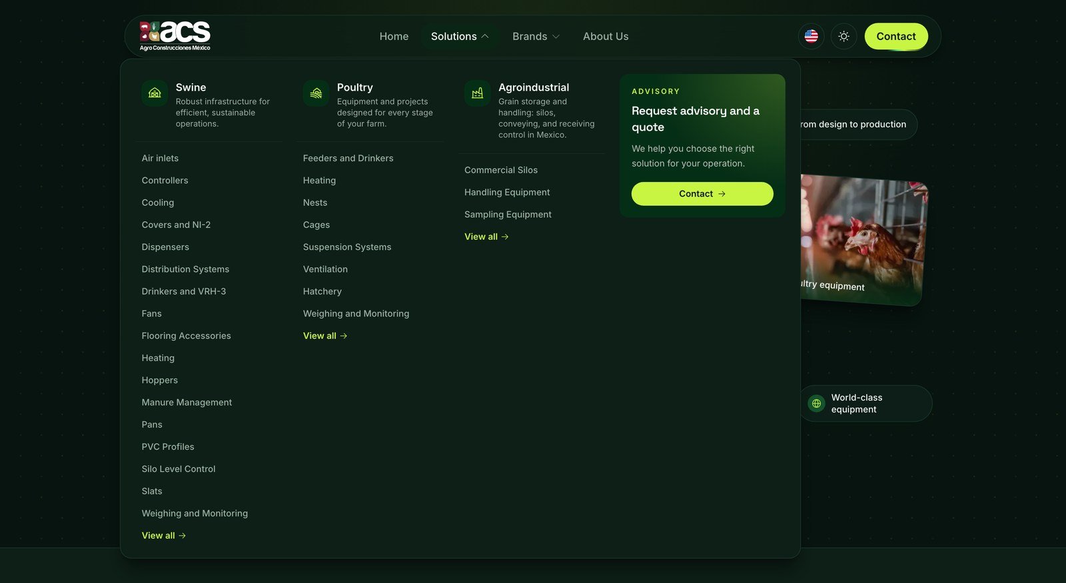Click the poultry equipment chicken image card
The width and height of the screenshot is (1066, 583).
click(863, 240)
